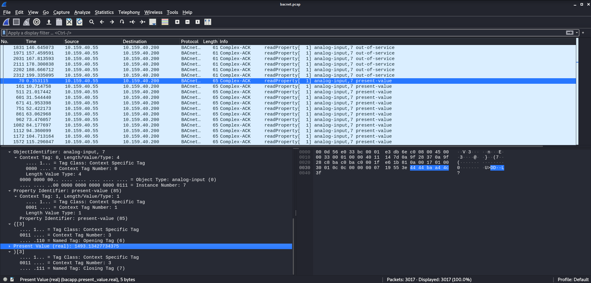
Task: Open the View menu
Action: 33,12
